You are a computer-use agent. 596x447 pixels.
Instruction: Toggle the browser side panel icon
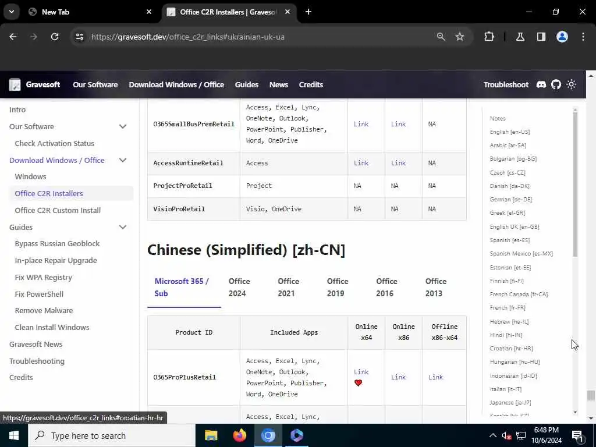coord(541,37)
